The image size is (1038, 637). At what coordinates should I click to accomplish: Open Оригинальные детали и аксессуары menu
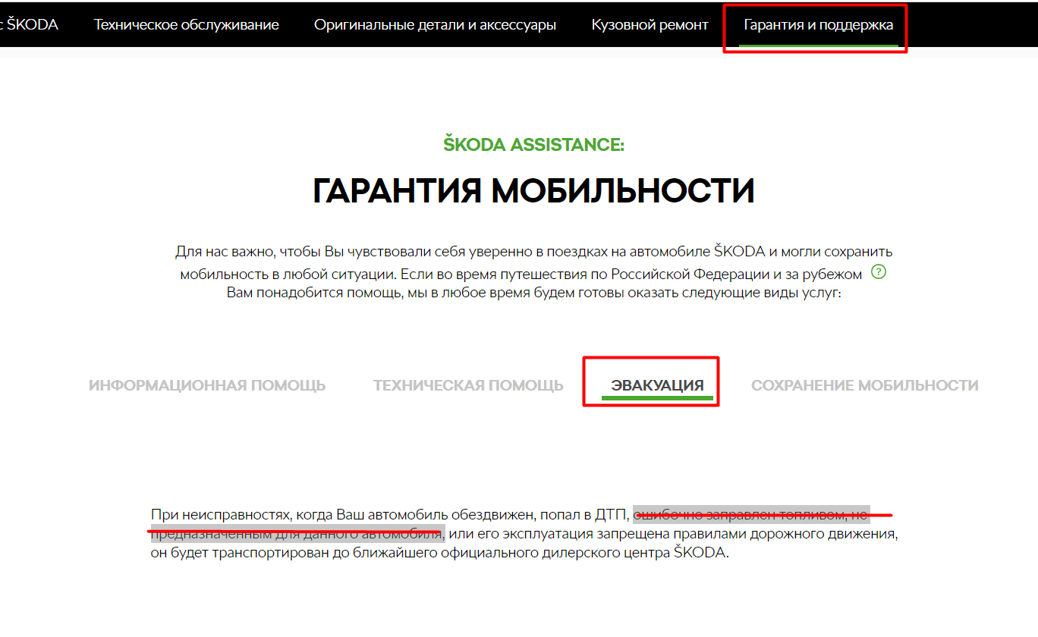435,25
